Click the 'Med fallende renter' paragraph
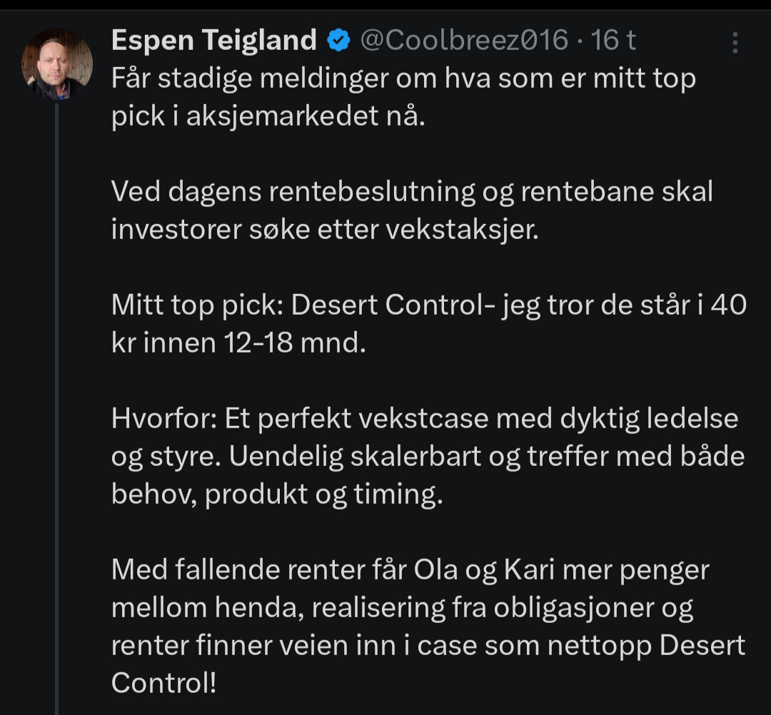 click(428, 626)
